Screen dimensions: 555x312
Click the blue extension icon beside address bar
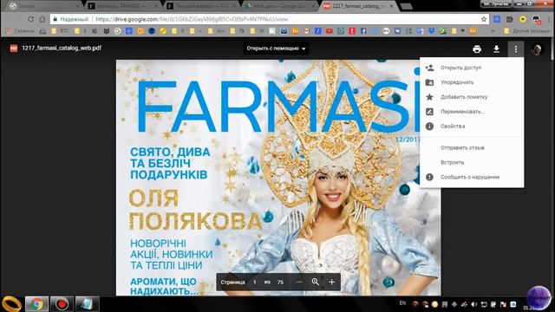coord(497,19)
